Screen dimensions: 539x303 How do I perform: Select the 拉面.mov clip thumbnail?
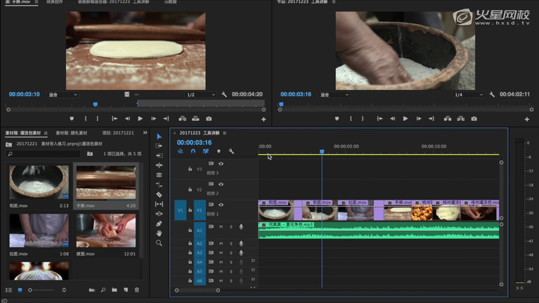point(39,230)
